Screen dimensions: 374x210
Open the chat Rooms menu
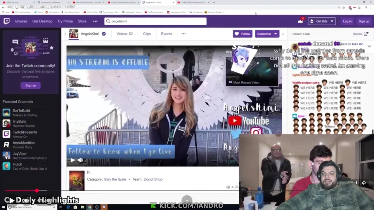[360, 34]
